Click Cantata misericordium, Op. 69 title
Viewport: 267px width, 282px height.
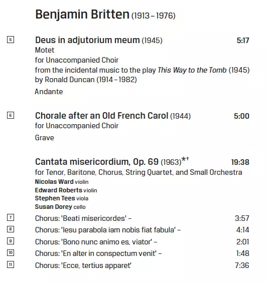(x=97, y=162)
